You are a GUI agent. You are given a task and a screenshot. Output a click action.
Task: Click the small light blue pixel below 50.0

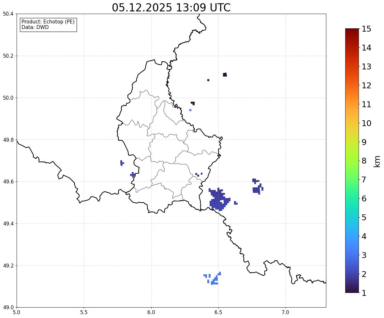pos(190,110)
